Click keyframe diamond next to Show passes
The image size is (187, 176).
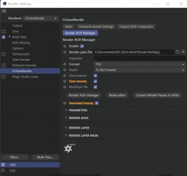pos(65,76)
